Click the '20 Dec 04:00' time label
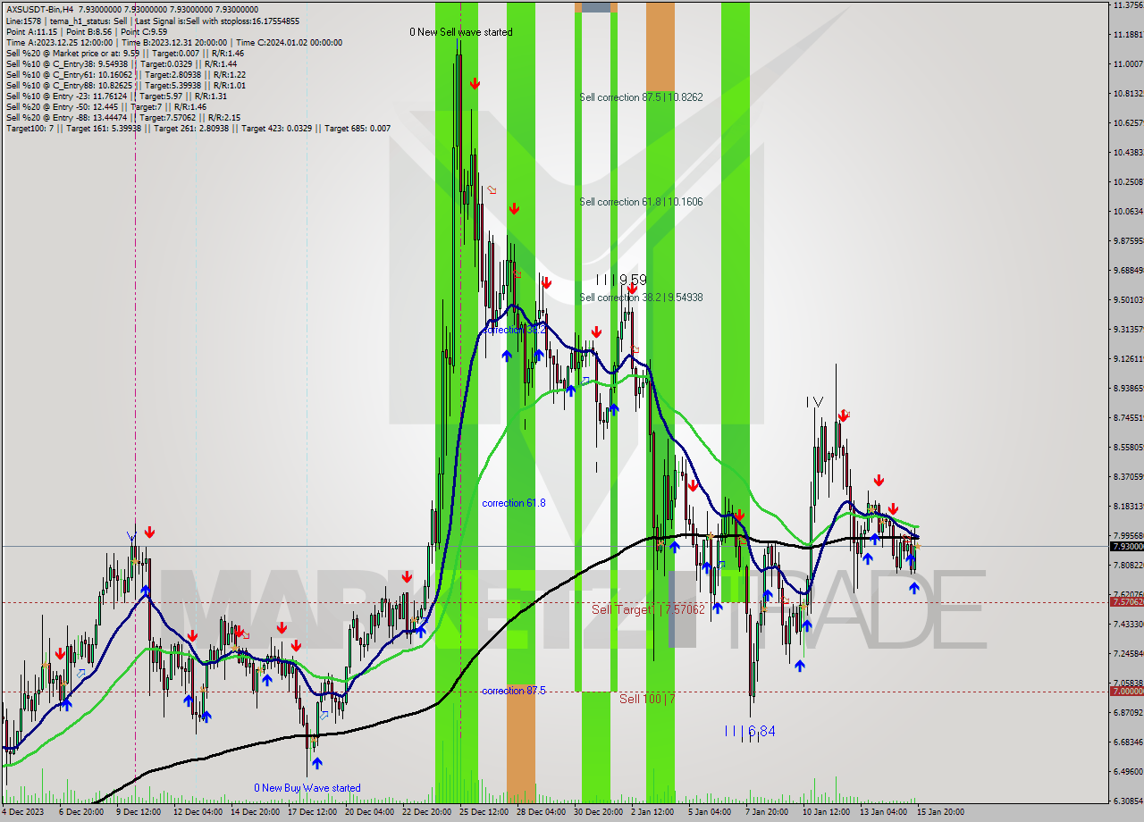This screenshot has height=822, width=1144. coord(369,812)
